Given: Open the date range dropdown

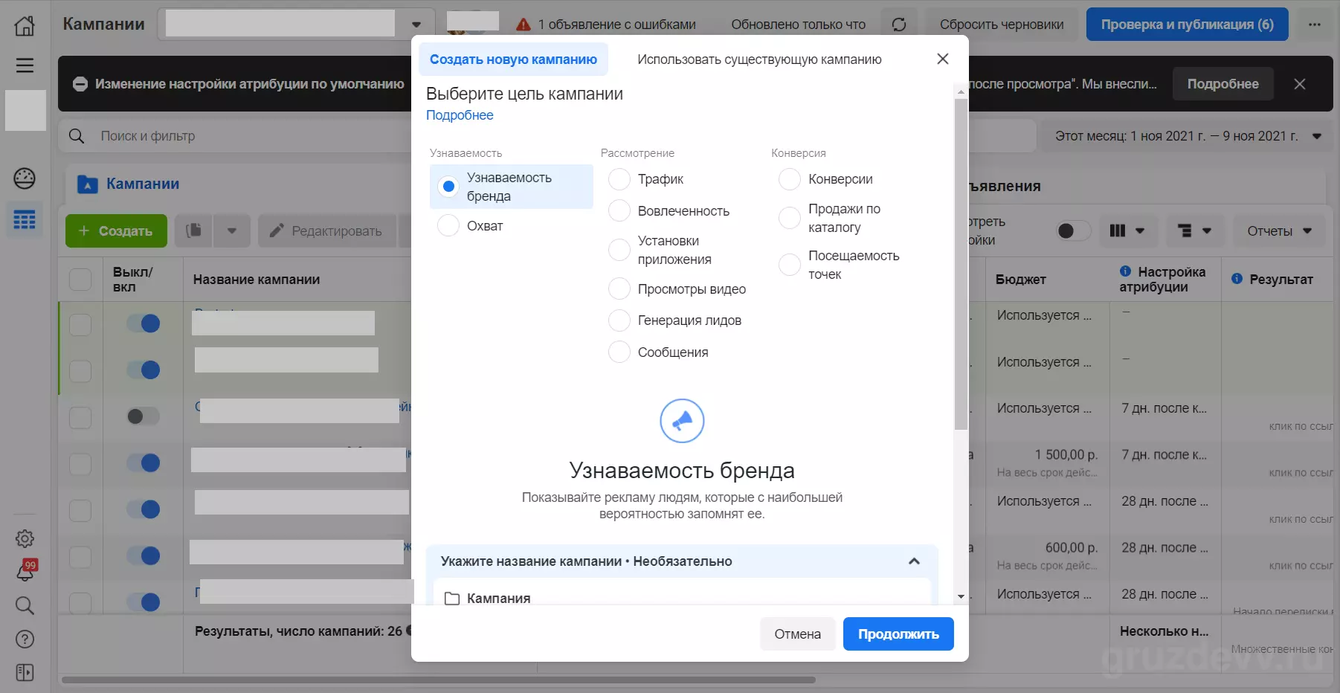Looking at the screenshot, I should click(x=1187, y=136).
